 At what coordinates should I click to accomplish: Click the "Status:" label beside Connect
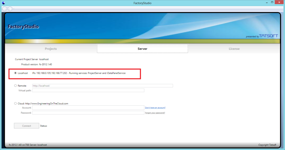click(44, 126)
